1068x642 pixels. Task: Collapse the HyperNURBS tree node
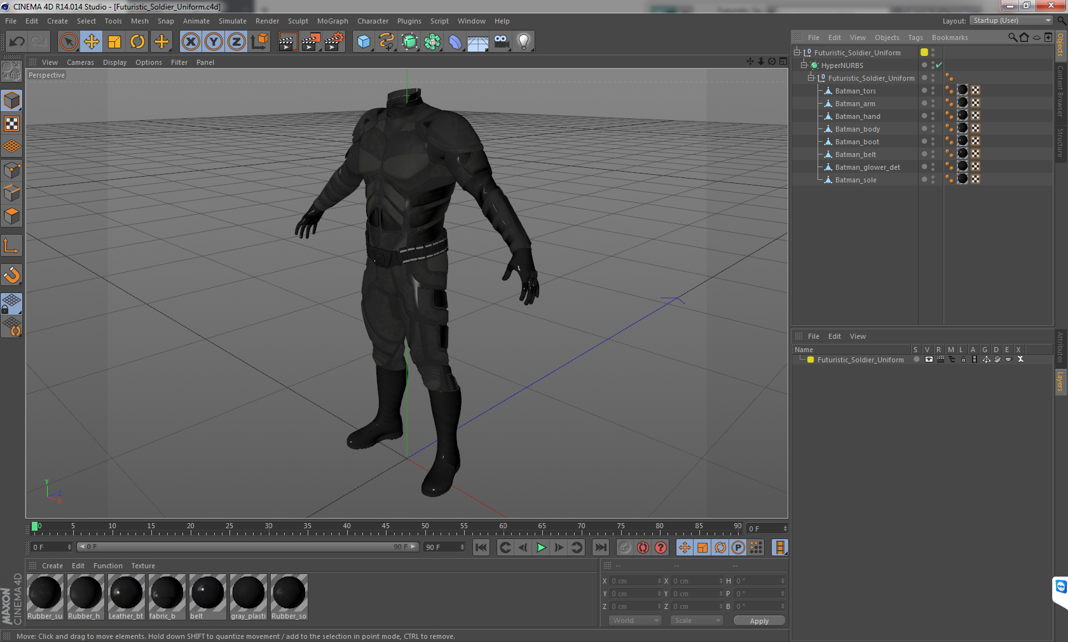[x=804, y=65]
